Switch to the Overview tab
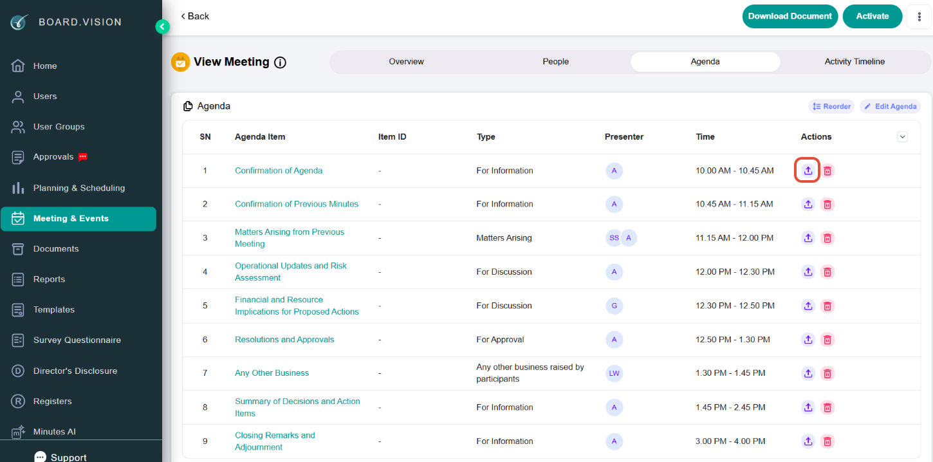 pyautogui.click(x=406, y=62)
